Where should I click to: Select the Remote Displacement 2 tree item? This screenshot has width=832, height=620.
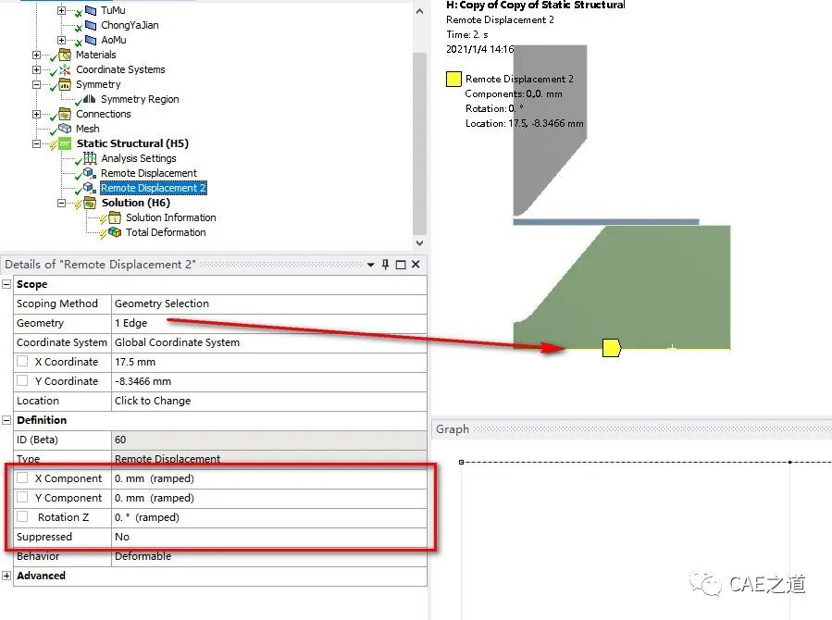pyautogui.click(x=154, y=188)
